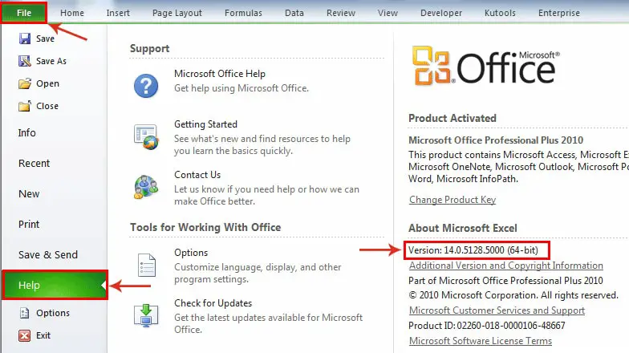
Task: Click the 'About Microsoft Excel' heading
Action: [x=462, y=228]
